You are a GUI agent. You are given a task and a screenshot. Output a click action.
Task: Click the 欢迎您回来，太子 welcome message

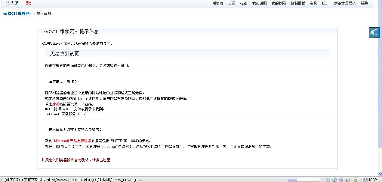pos(77,43)
